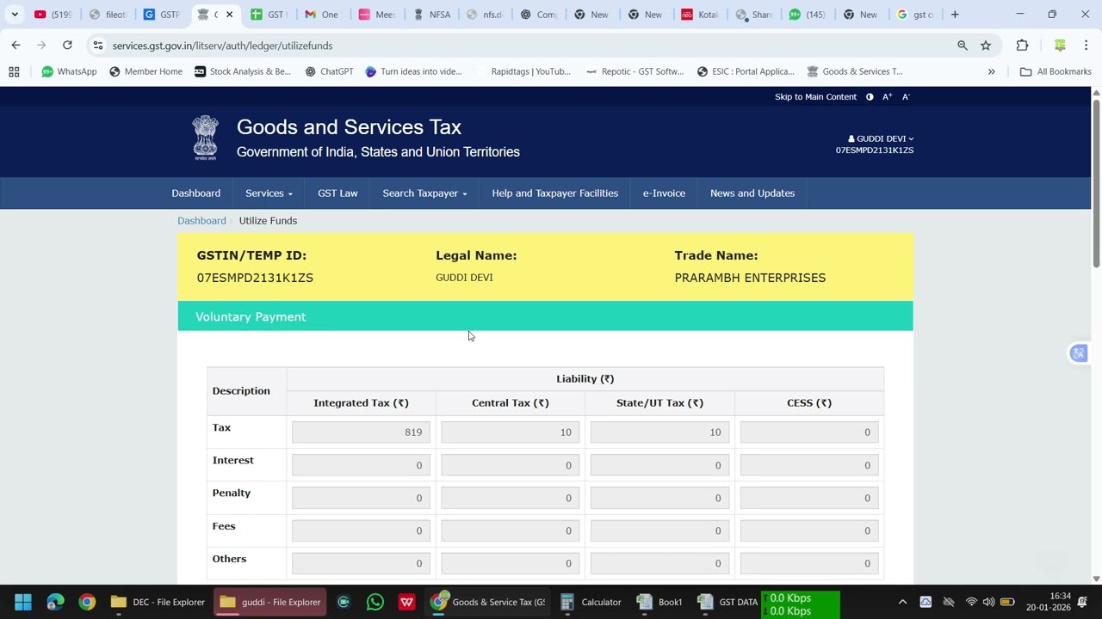
Task: Click the page vertical scrollbar thumb
Action: 1096,184
